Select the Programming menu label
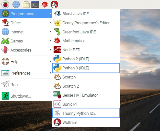 (x=22, y=14)
